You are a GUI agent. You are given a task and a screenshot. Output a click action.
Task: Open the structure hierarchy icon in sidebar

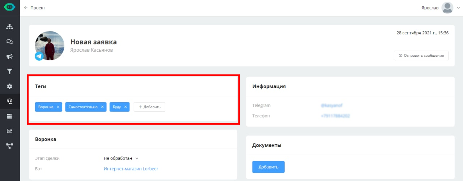pyautogui.click(x=10, y=27)
